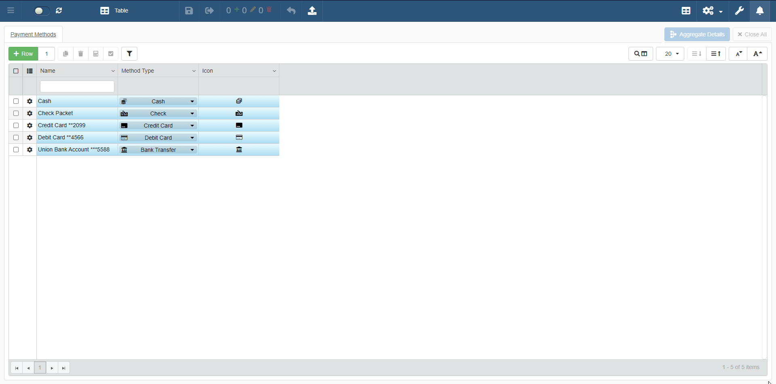
Task: Open the hamburger menu
Action: (11, 10)
